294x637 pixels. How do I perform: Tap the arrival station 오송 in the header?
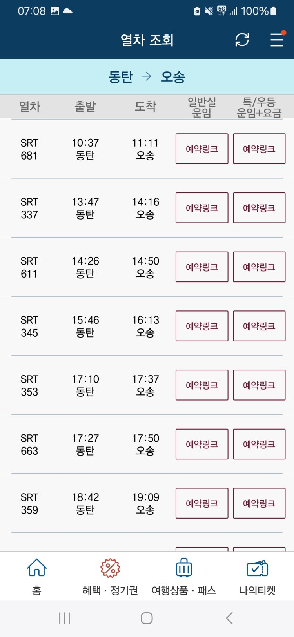tap(173, 76)
